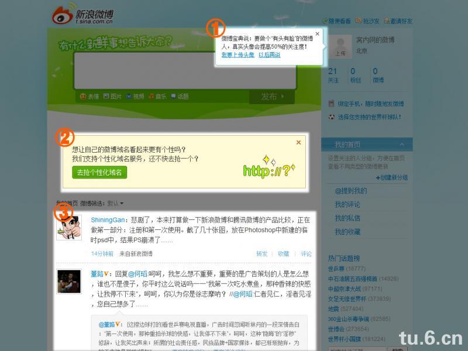This screenshot has width=468, height=351.
Task: Open 我的私信 in the sidebar
Action: [347, 218]
